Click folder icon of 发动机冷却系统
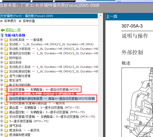The height and width of the screenshot is (137, 153). (x=6, y=49)
